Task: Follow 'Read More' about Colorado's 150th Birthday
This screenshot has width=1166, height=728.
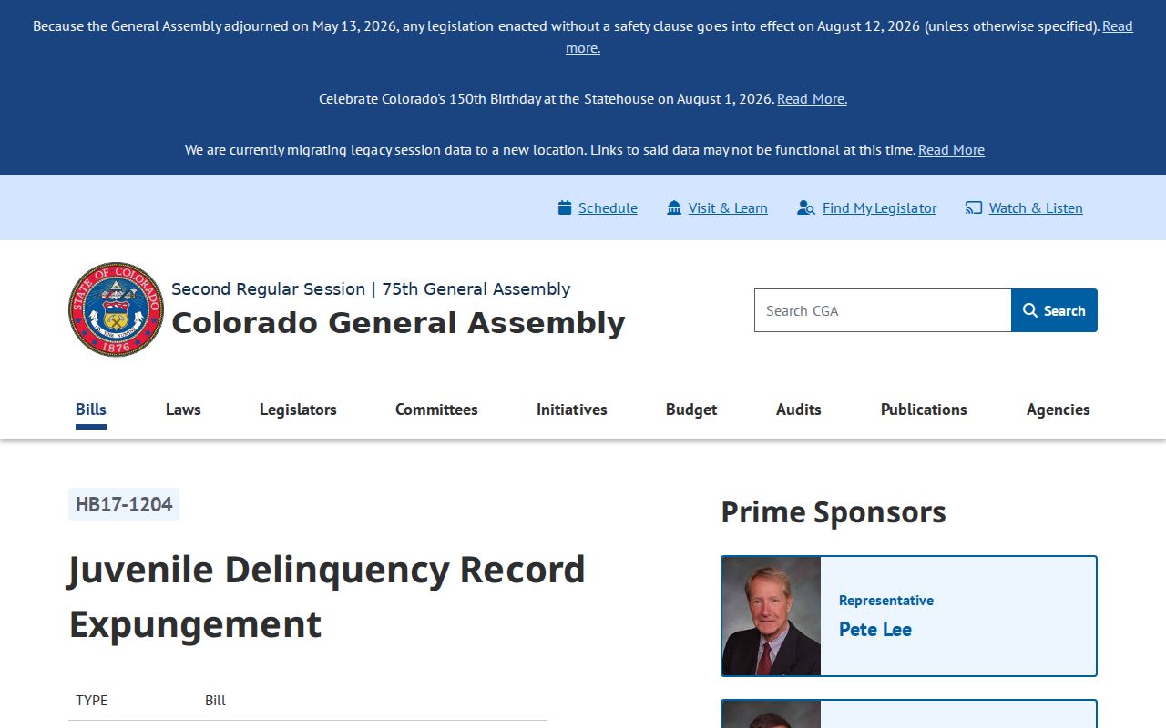Action: coord(812,98)
